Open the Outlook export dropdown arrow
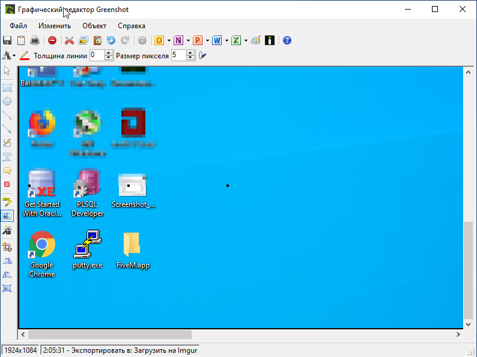The width and height of the screenshot is (477, 357). pyautogui.click(x=169, y=40)
